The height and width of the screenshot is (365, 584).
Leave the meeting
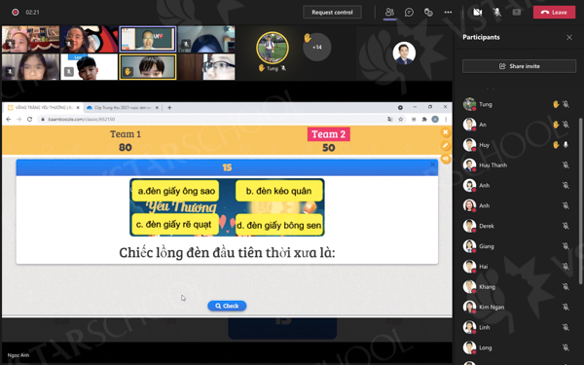(554, 13)
